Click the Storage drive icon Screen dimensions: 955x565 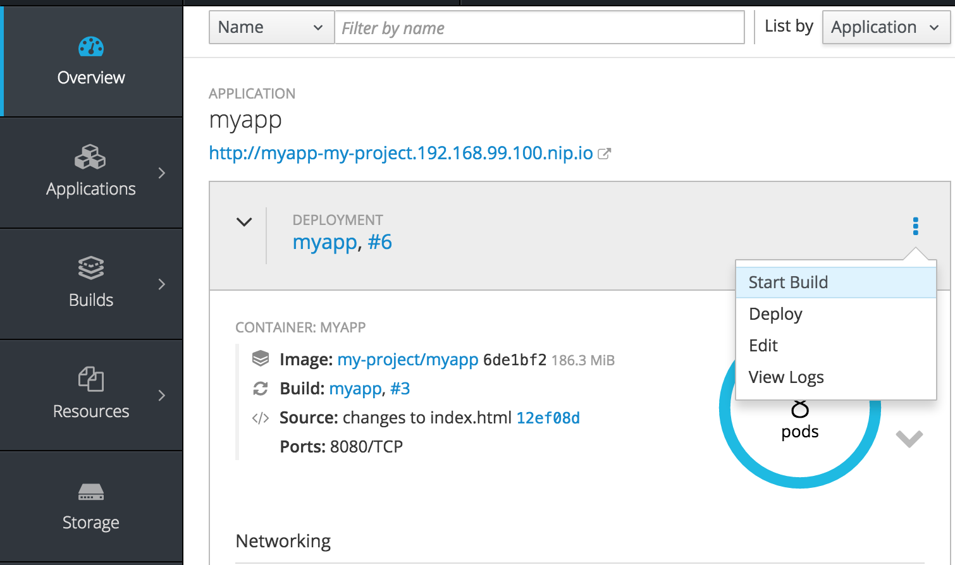click(x=91, y=492)
